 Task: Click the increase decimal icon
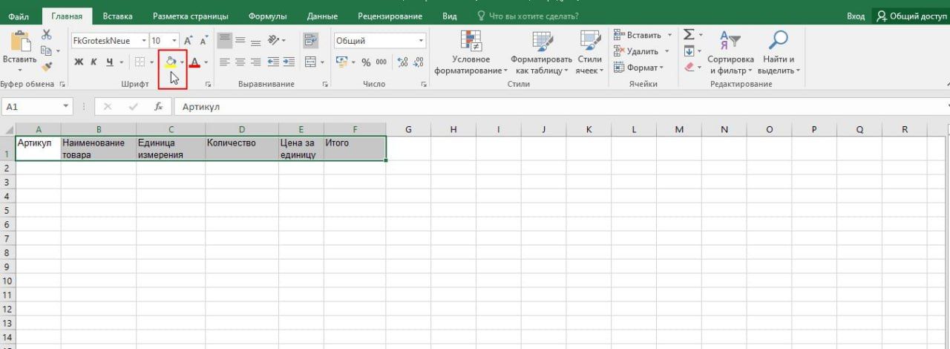(x=403, y=62)
